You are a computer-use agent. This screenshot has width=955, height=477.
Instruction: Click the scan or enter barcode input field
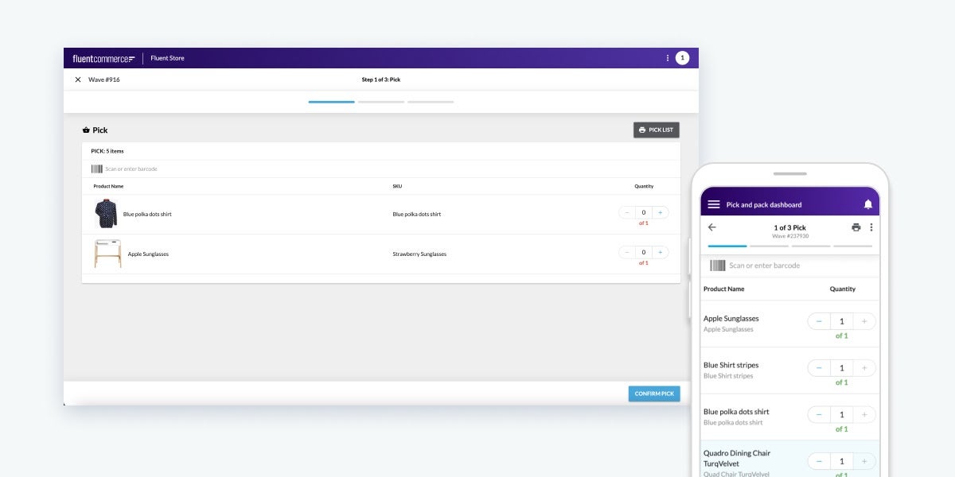click(x=239, y=169)
